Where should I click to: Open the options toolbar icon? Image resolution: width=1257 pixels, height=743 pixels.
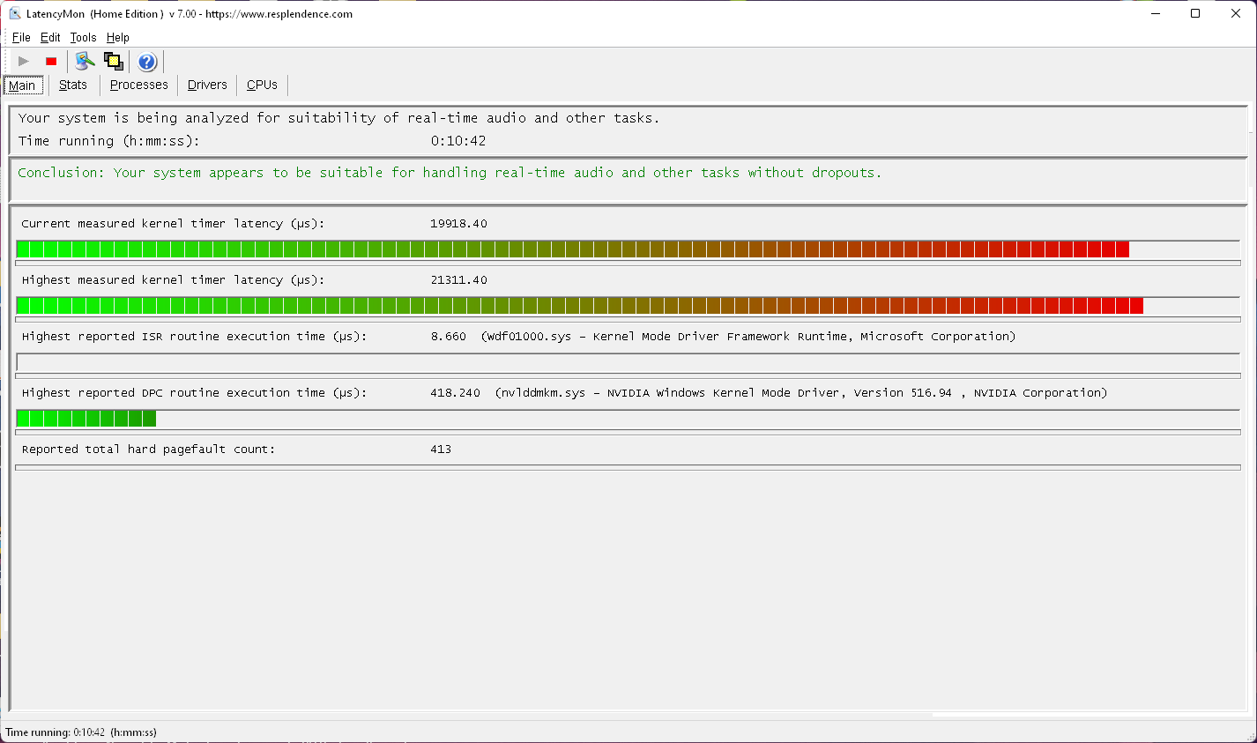(x=85, y=61)
